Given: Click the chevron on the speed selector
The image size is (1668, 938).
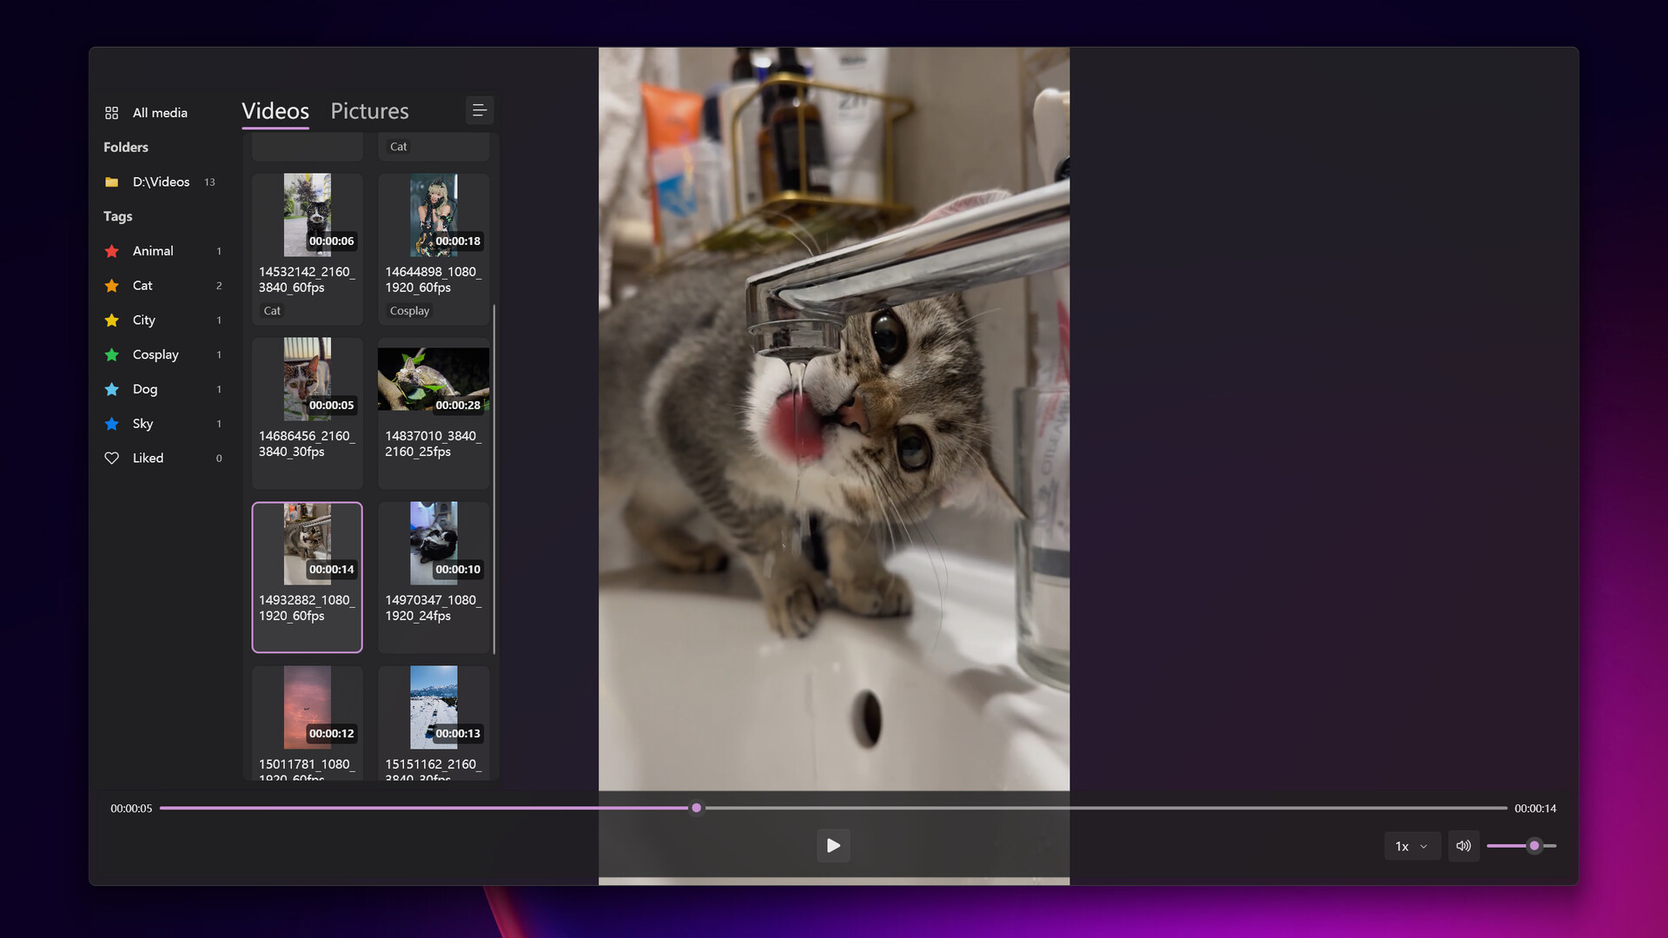Looking at the screenshot, I should 1423,845.
